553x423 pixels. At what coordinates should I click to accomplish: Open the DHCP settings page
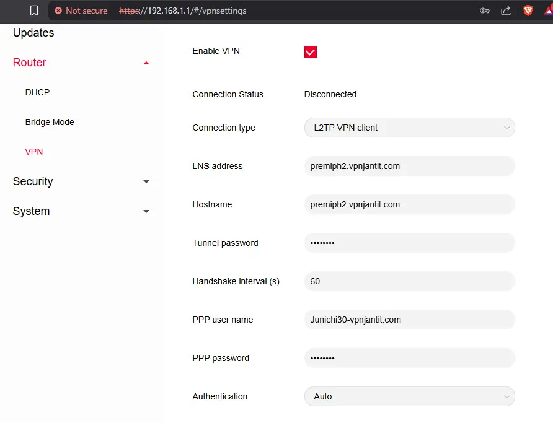click(x=37, y=92)
